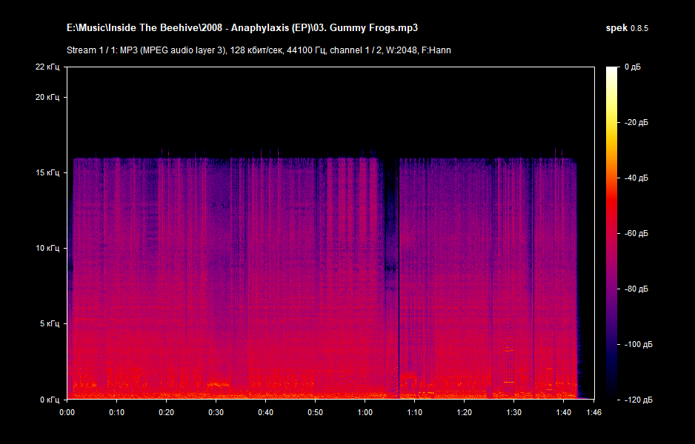Click the file path title text
Screen dimensions: 695x444
[242, 28]
